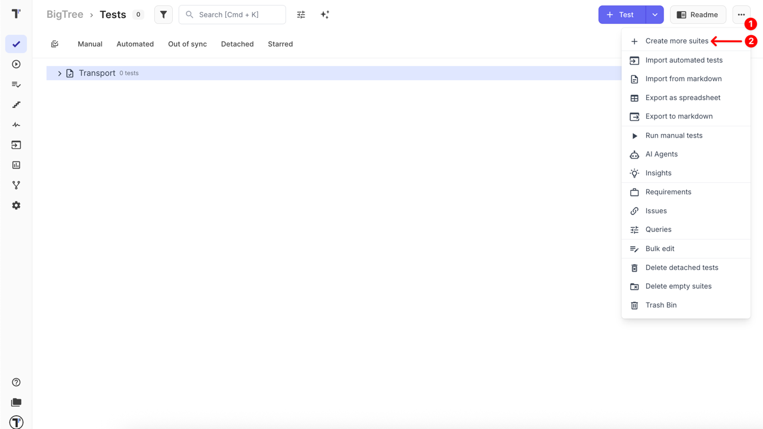Image resolution: width=763 pixels, height=429 pixels.
Task: Open the AI sparkles icon next to filters
Action: (x=325, y=14)
